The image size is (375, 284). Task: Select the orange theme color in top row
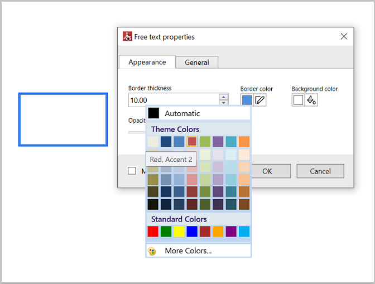pyautogui.click(x=244, y=142)
